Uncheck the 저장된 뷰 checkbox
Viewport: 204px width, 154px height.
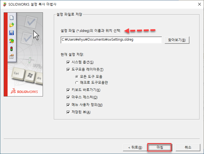point(68,112)
